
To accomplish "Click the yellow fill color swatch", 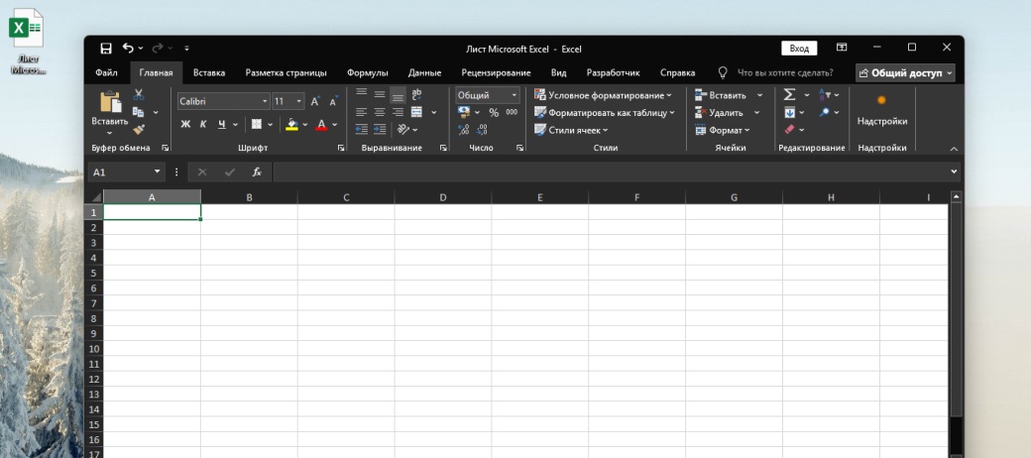I will [x=290, y=125].
